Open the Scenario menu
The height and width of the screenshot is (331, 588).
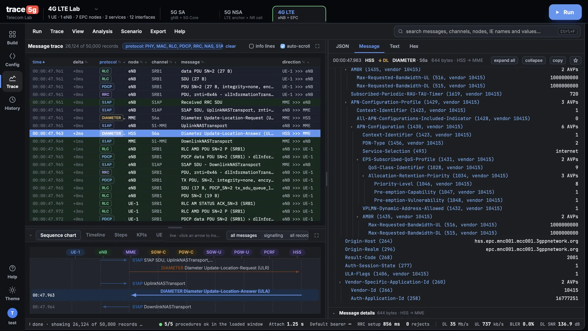(131, 31)
